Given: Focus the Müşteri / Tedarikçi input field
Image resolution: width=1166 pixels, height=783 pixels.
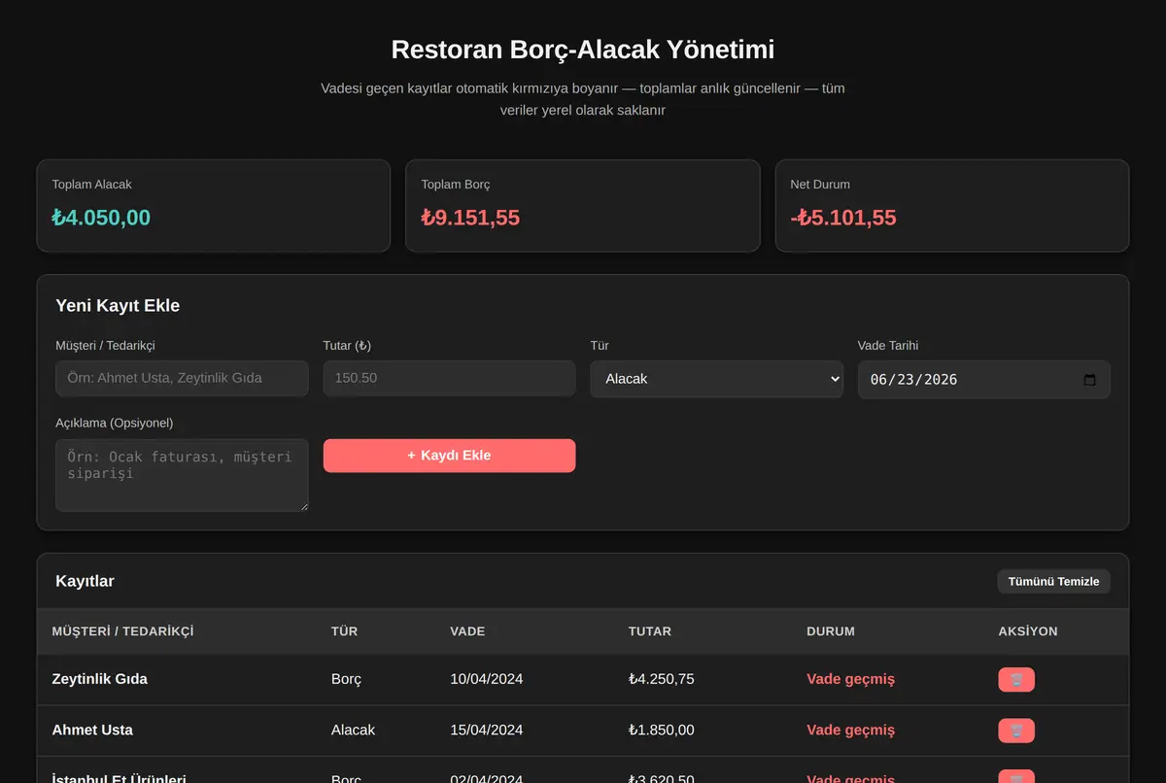Looking at the screenshot, I should pyautogui.click(x=182, y=378).
